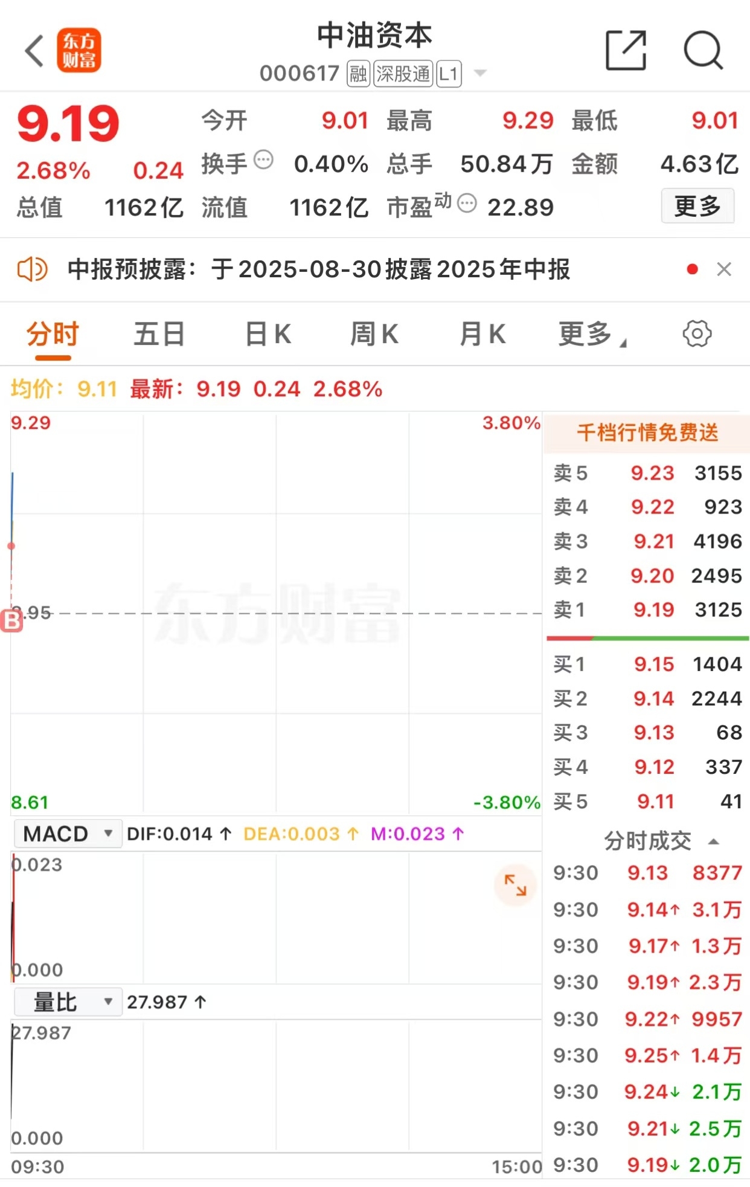This screenshot has height=1187, width=750.
Task: Tap the trade row 9.21 2.5万
Action: pyautogui.click(x=647, y=1128)
